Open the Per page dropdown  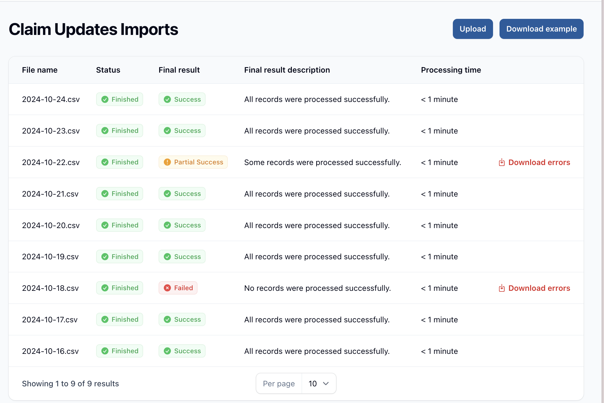(318, 384)
